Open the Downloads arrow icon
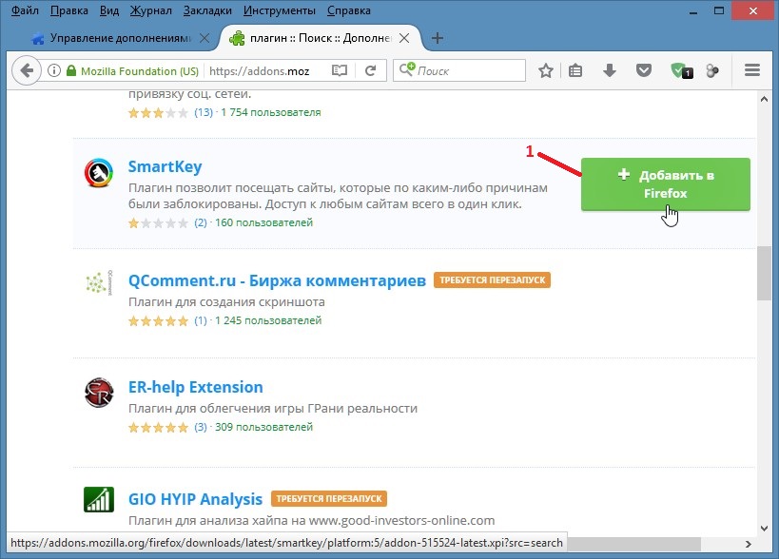Screen dimensions: 779x559 [x=610, y=70]
